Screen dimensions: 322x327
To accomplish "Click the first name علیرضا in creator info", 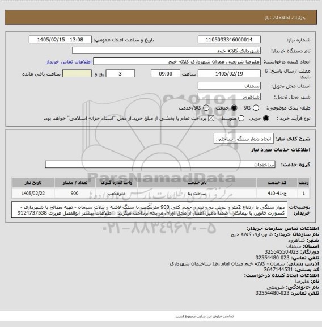I will point(302,282).
